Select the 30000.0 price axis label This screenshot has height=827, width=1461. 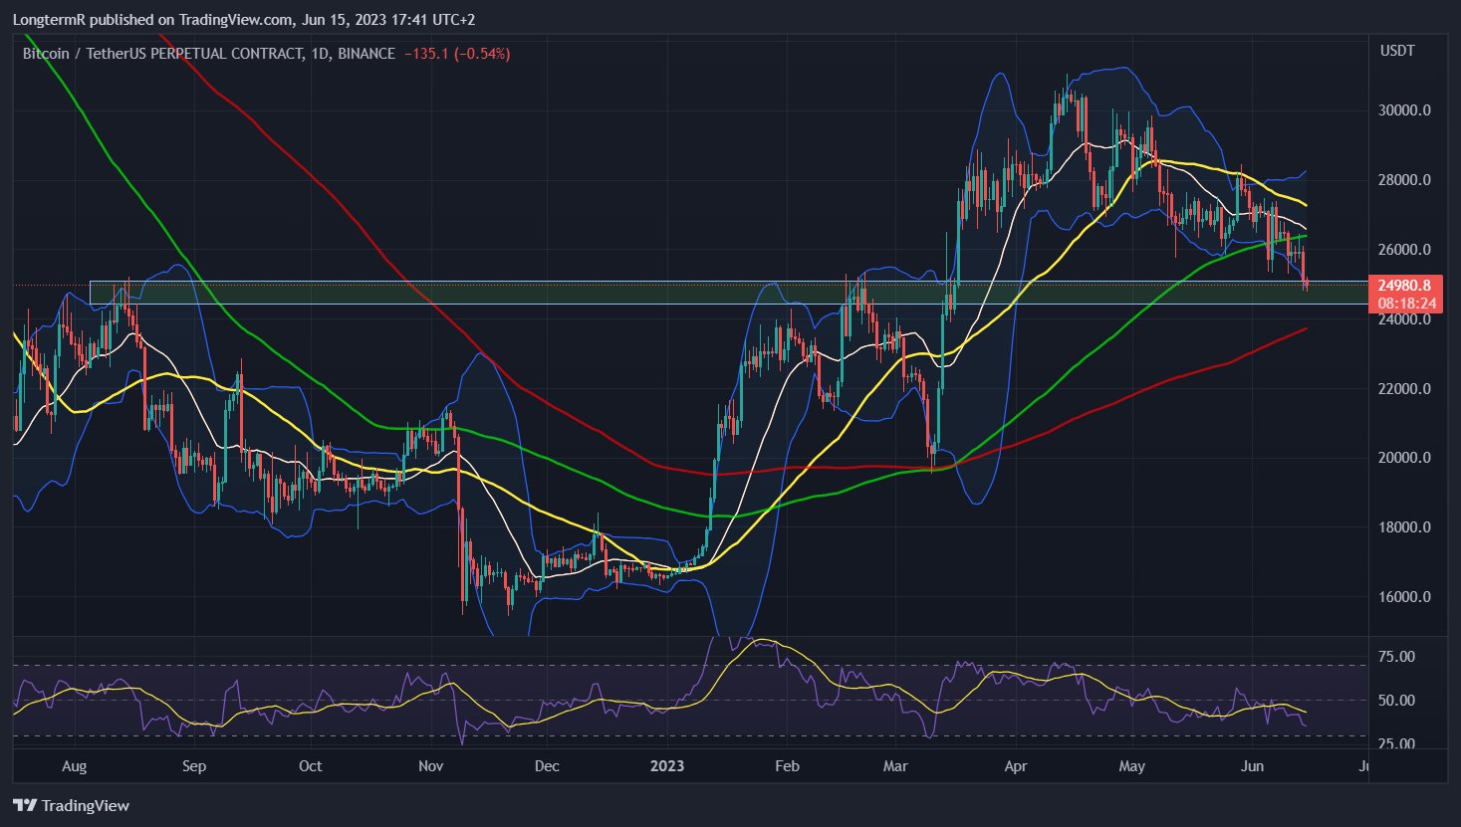click(1404, 110)
